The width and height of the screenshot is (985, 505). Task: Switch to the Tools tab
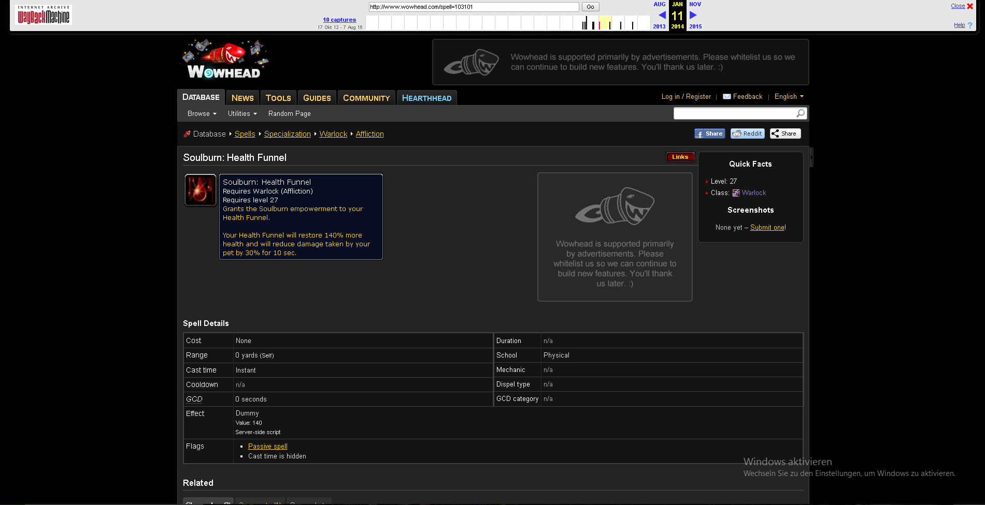coord(278,98)
